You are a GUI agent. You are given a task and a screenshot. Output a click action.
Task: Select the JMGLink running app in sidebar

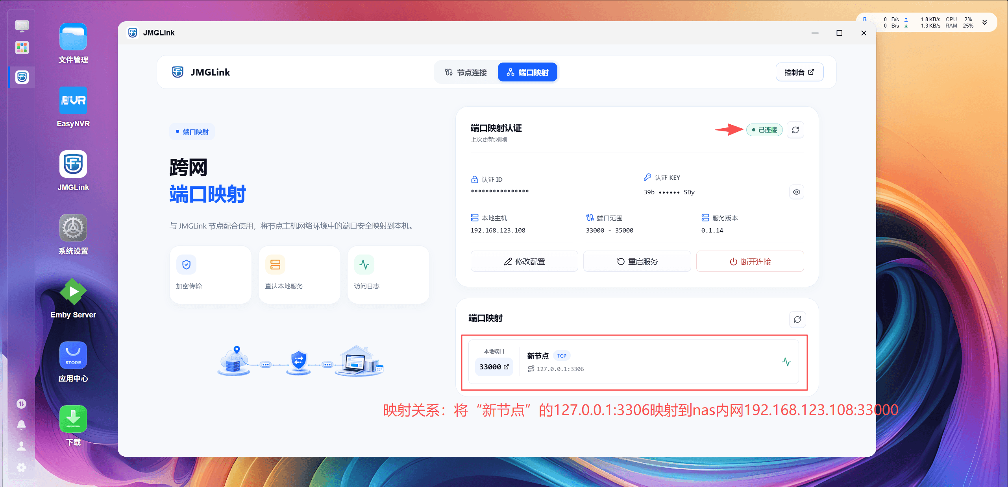(x=22, y=77)
